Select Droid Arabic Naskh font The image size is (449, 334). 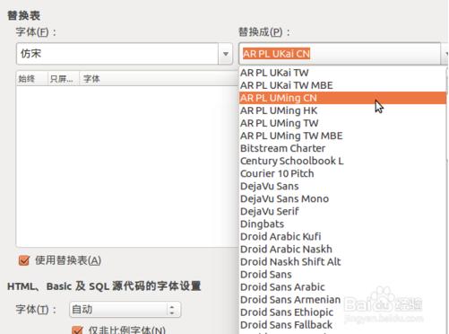[x=342, y=249]
